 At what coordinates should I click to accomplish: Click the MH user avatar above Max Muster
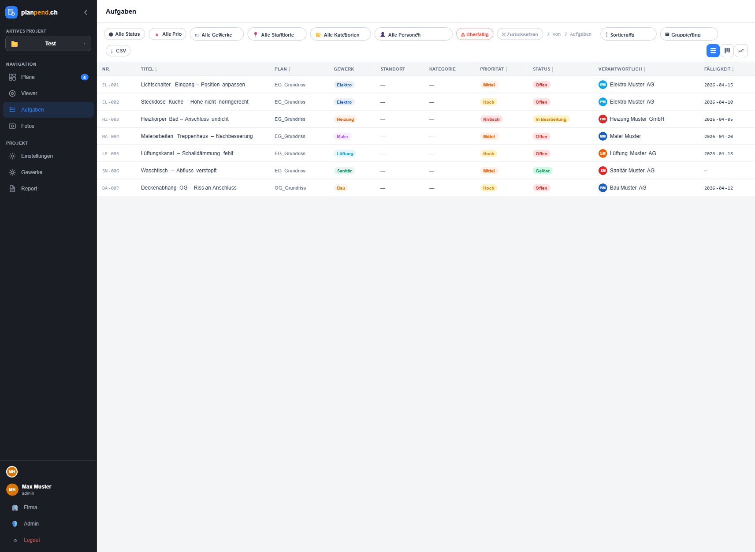pos(12,472)
